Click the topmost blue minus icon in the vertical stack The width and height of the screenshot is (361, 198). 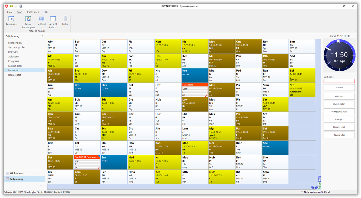(x=319, y=177)
